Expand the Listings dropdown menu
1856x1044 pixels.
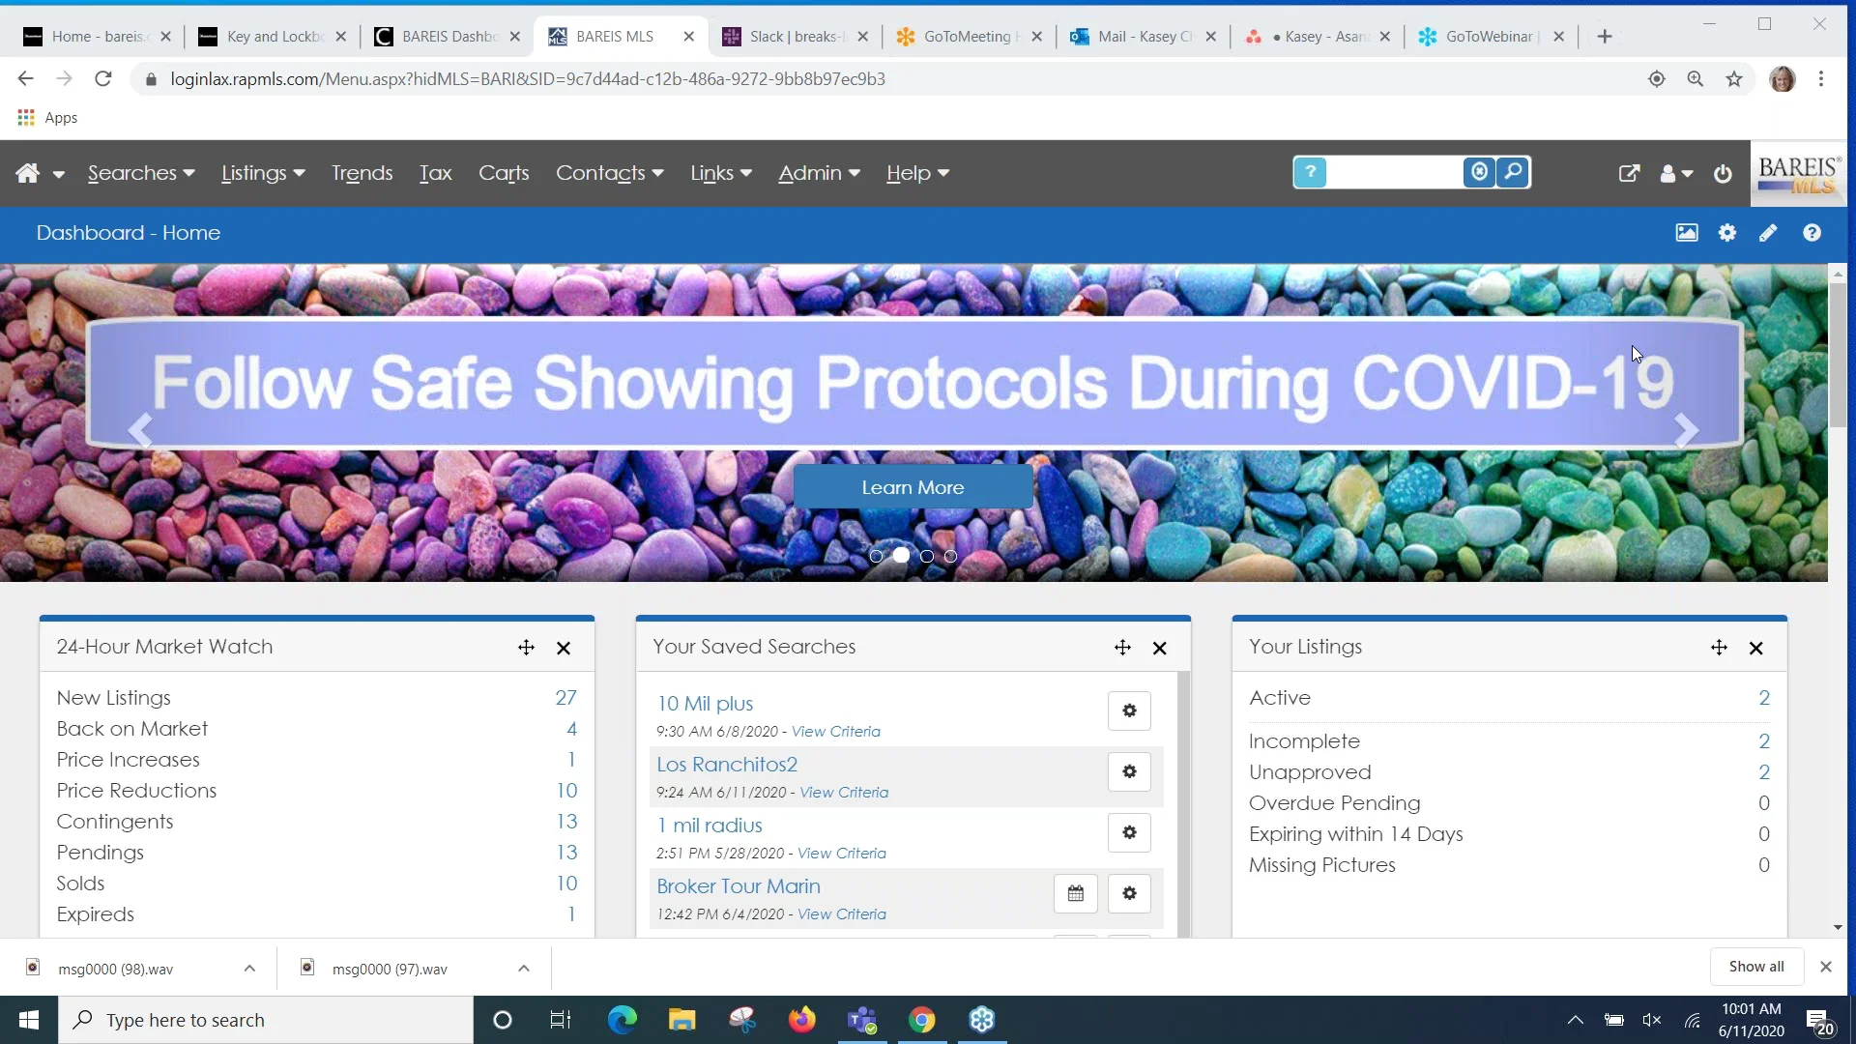[263, 173]
